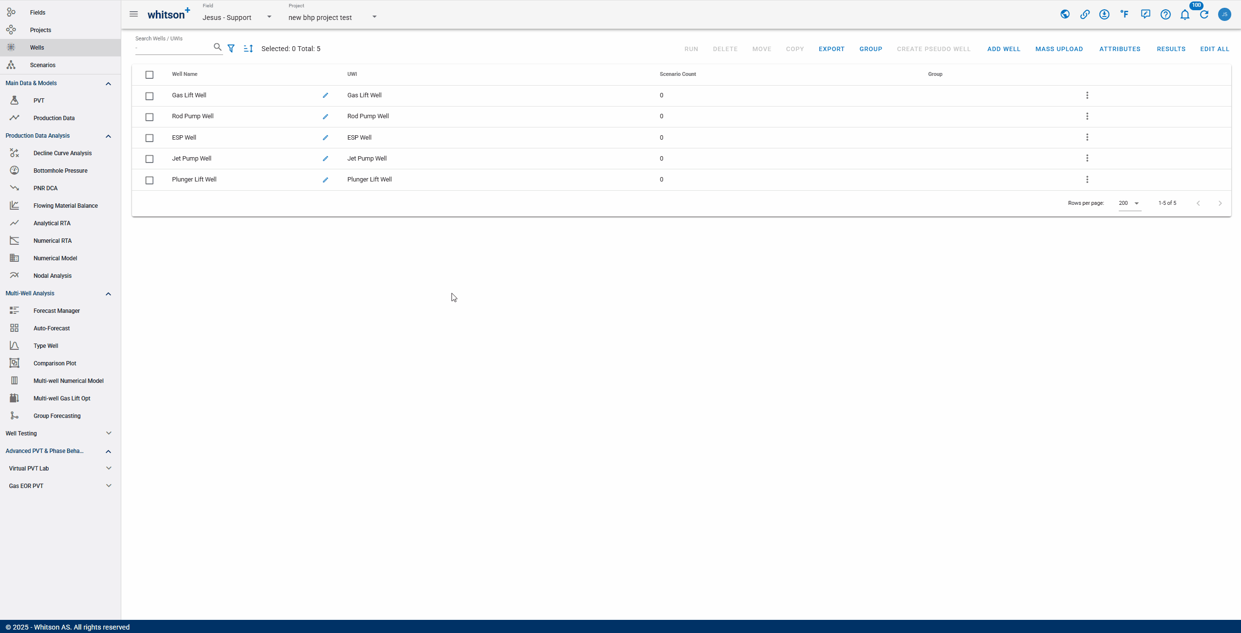1241x633 pixels.
Task: Go to Scenarios in sidebar
Action: click(42, 65)
